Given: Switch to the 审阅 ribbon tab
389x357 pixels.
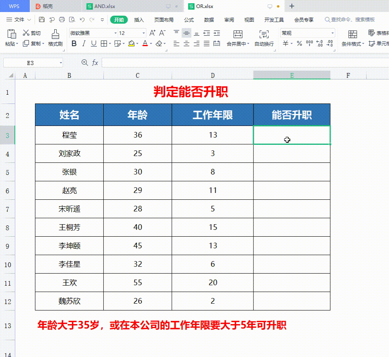Looking at the screenshot, I should [229, 20].
